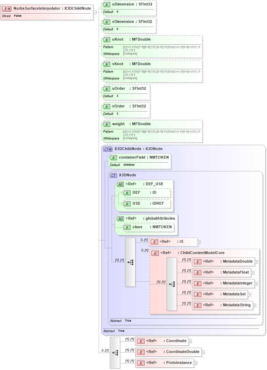Click the weight attribute A icon
This screenshot has width=267, height=370.
106,124
